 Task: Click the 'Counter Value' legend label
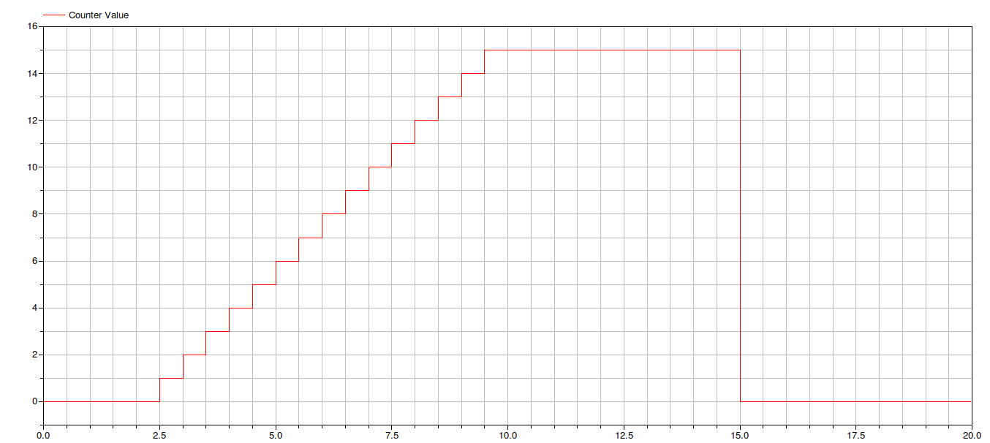click(98, 15)
